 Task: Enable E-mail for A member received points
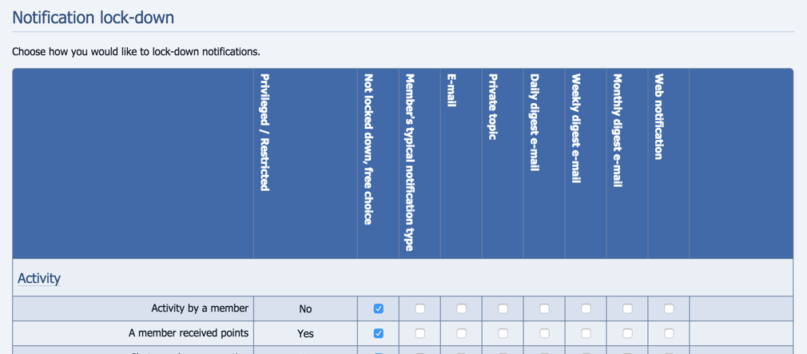(x=461, y=333)
